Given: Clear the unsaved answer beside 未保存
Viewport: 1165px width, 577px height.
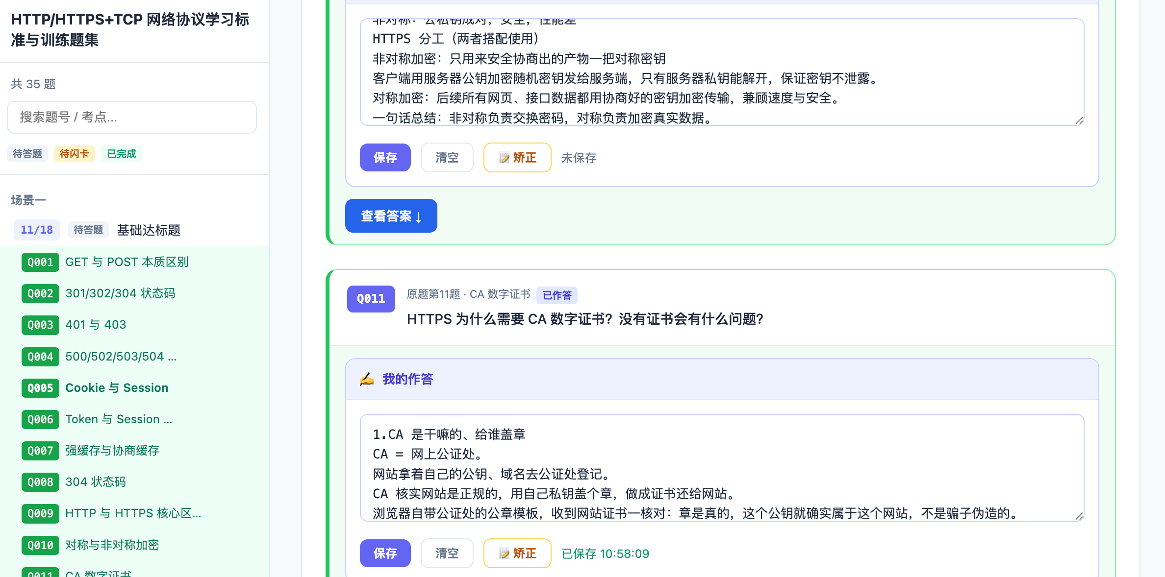Looking at the screenshot, I should tap(447, 158).
